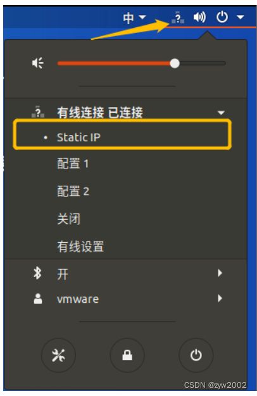
Task: Click the Bluetooth icon
Action: (x=37, y=273)
